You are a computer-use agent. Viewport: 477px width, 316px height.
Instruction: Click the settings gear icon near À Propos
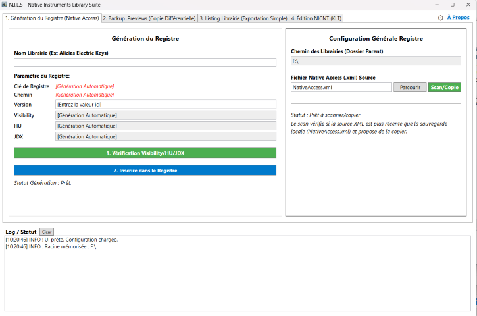(x=440, y=18)
